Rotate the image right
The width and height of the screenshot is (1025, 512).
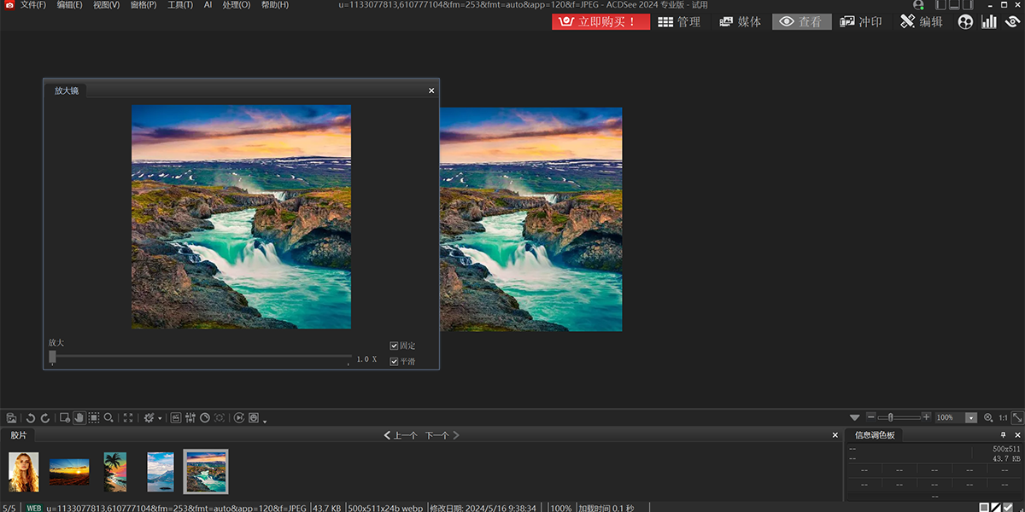(x=45, y=418)
